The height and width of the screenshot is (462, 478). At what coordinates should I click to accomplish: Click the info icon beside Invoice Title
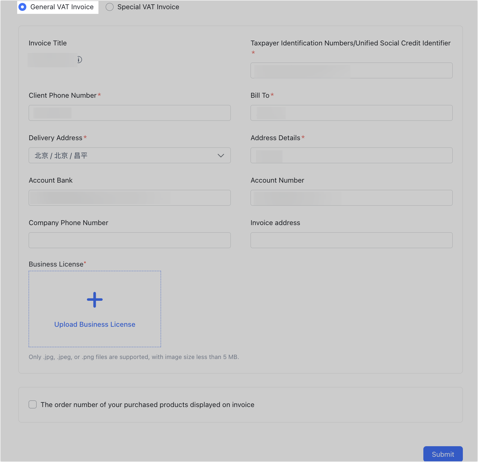79,60
